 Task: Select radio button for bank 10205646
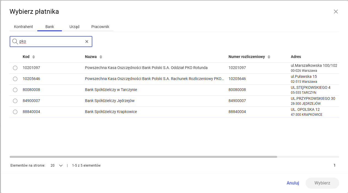(x=15, y=79)
